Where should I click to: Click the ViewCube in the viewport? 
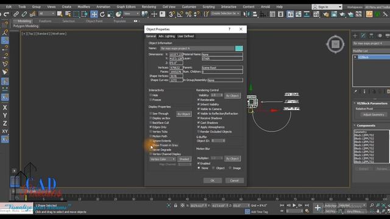[336, 44]
